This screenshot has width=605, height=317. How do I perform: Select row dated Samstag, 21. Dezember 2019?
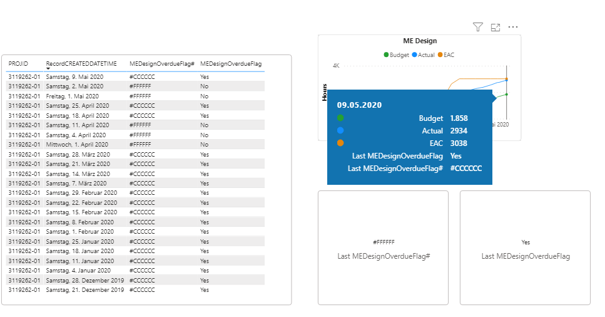pyautogui.click(x=135, y=289)
